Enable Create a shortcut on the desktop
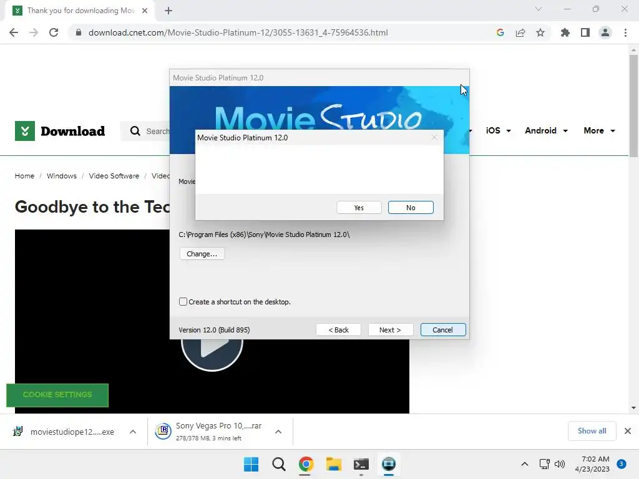The width and height of the screenshot is (639, 479). pyautogui.click(x=183, y=302)
